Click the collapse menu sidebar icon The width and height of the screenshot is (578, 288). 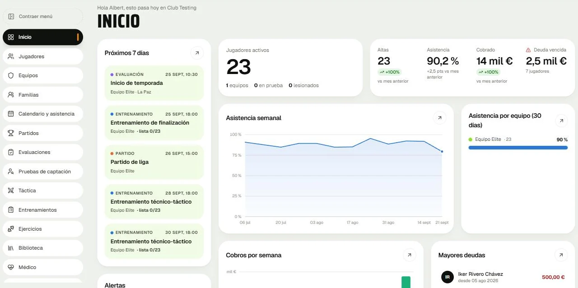click(x=11, y=16)
